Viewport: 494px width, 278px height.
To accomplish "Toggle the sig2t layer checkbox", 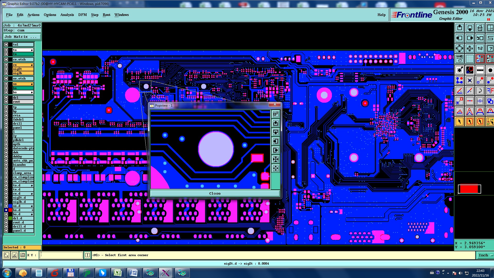I will click(x=6, y=69).
